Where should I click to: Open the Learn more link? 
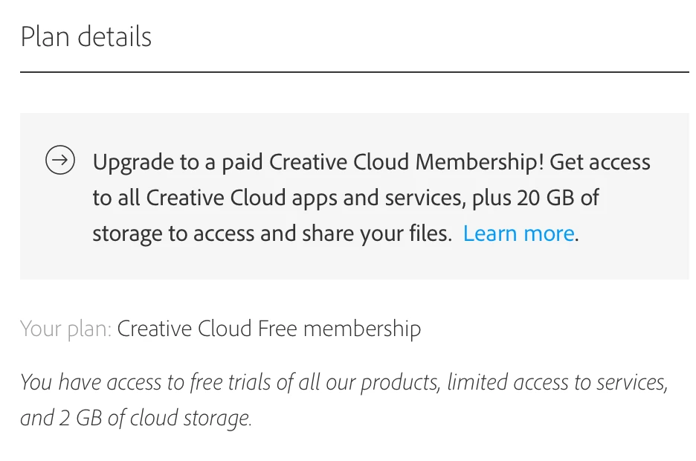519,233
